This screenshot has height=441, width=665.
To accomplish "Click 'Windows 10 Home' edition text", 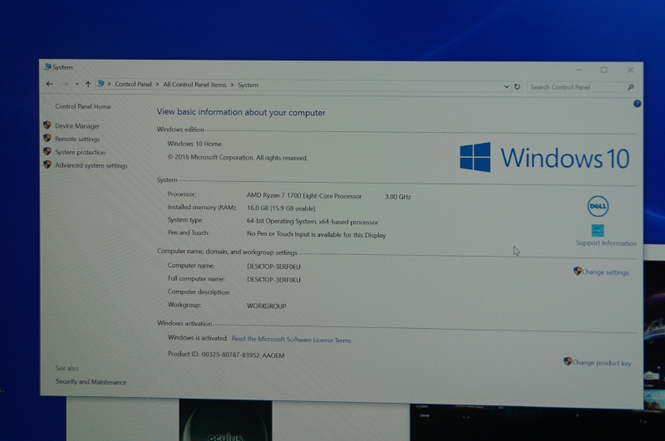I will (x=195, y=144).
